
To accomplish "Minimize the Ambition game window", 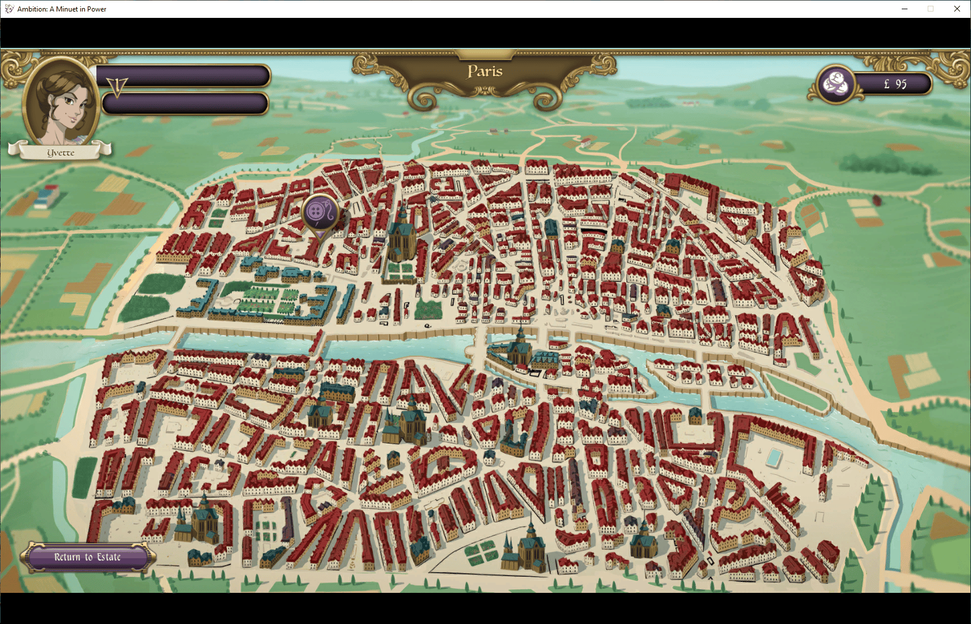I will pyautogui.click(x=905, y=9).
